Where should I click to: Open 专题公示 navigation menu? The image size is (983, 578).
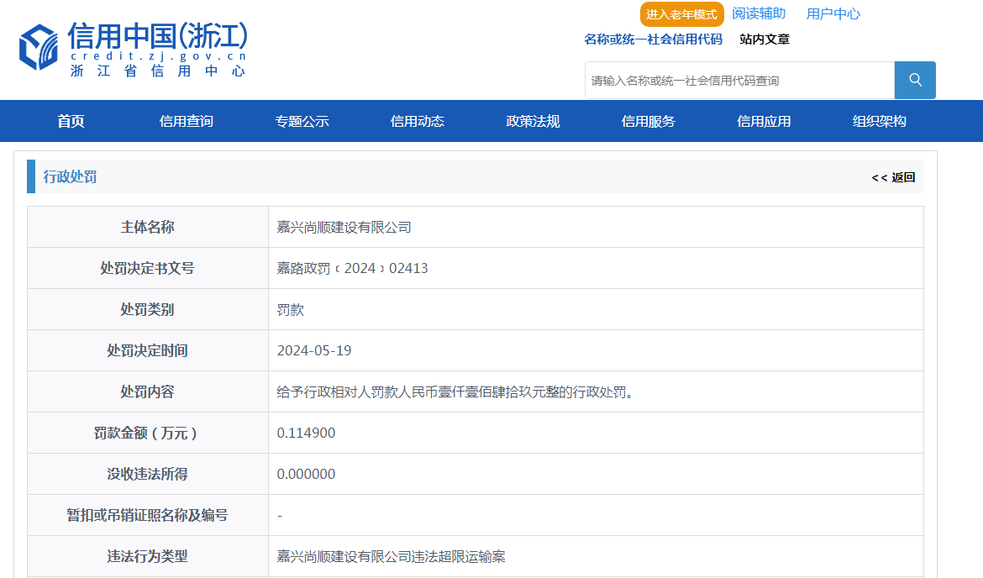pyautogui.click(x=302, y=121)
